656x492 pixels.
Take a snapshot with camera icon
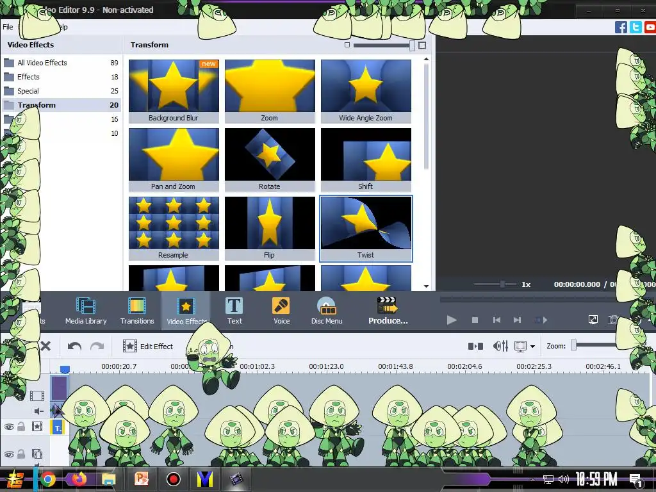[613, 320]
